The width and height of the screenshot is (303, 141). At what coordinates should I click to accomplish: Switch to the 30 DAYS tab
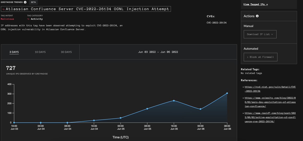(66, 52)
